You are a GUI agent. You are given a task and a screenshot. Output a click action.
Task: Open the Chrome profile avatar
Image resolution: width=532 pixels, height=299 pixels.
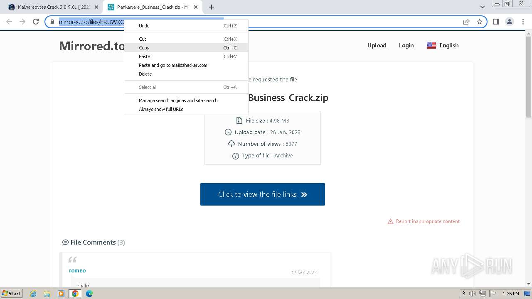(x=509, y=22)
